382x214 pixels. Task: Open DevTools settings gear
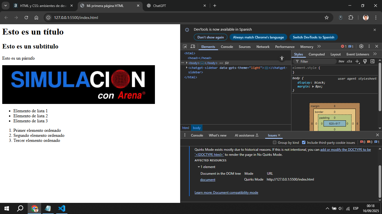click(361, 47)
